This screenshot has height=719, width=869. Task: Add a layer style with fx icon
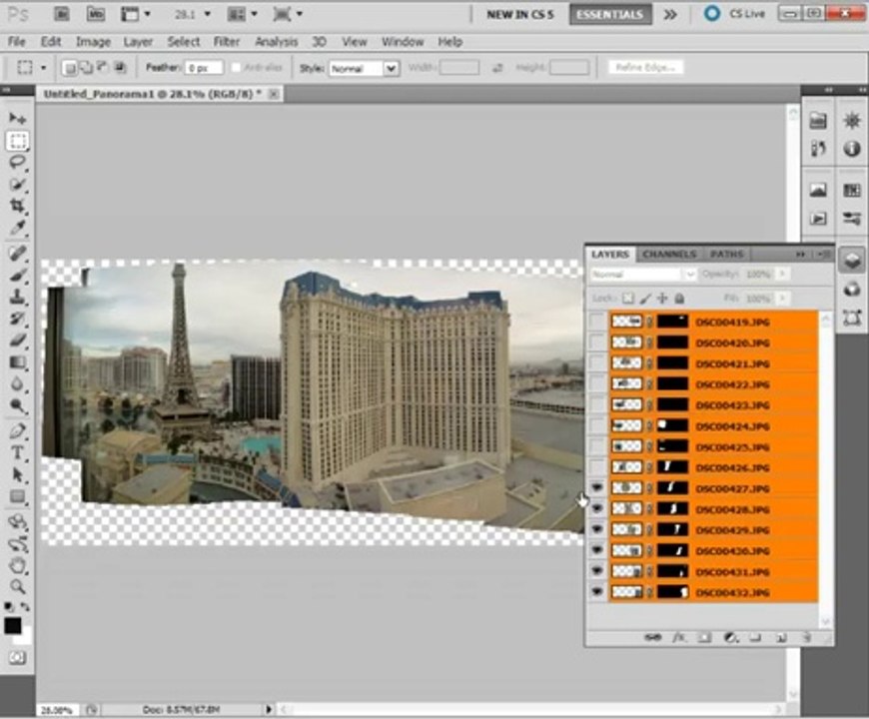click(x=679, y=637)
